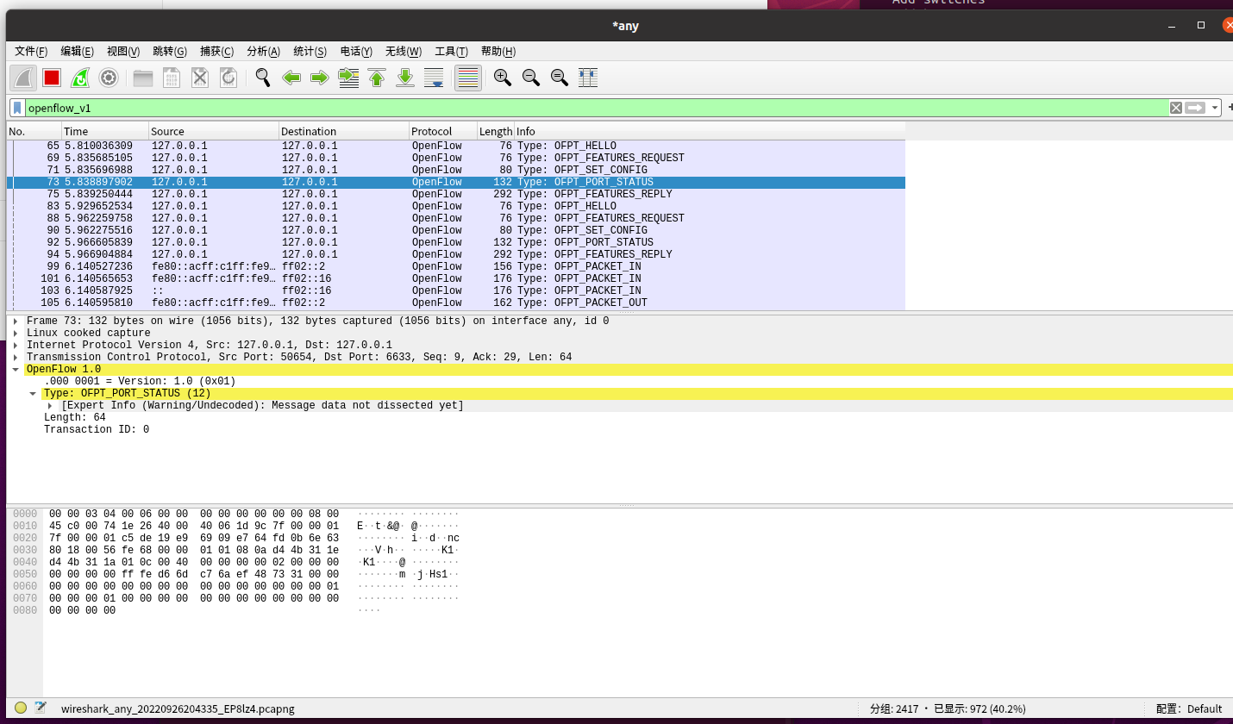Jump to the last packet
Viewport: 1233px width, 724px height.
point(405,78)
